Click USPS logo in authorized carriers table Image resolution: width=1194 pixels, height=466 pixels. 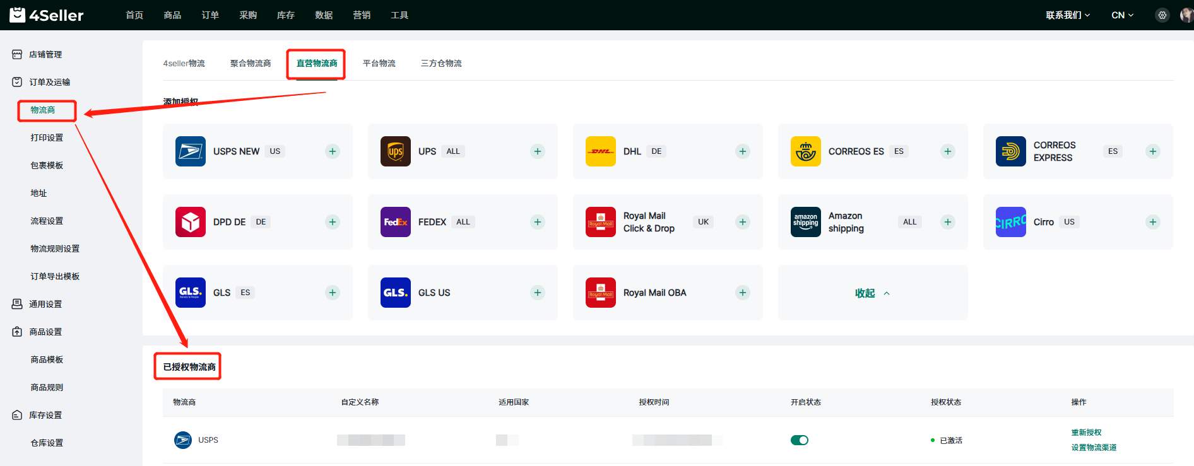[x=183, y=440]
